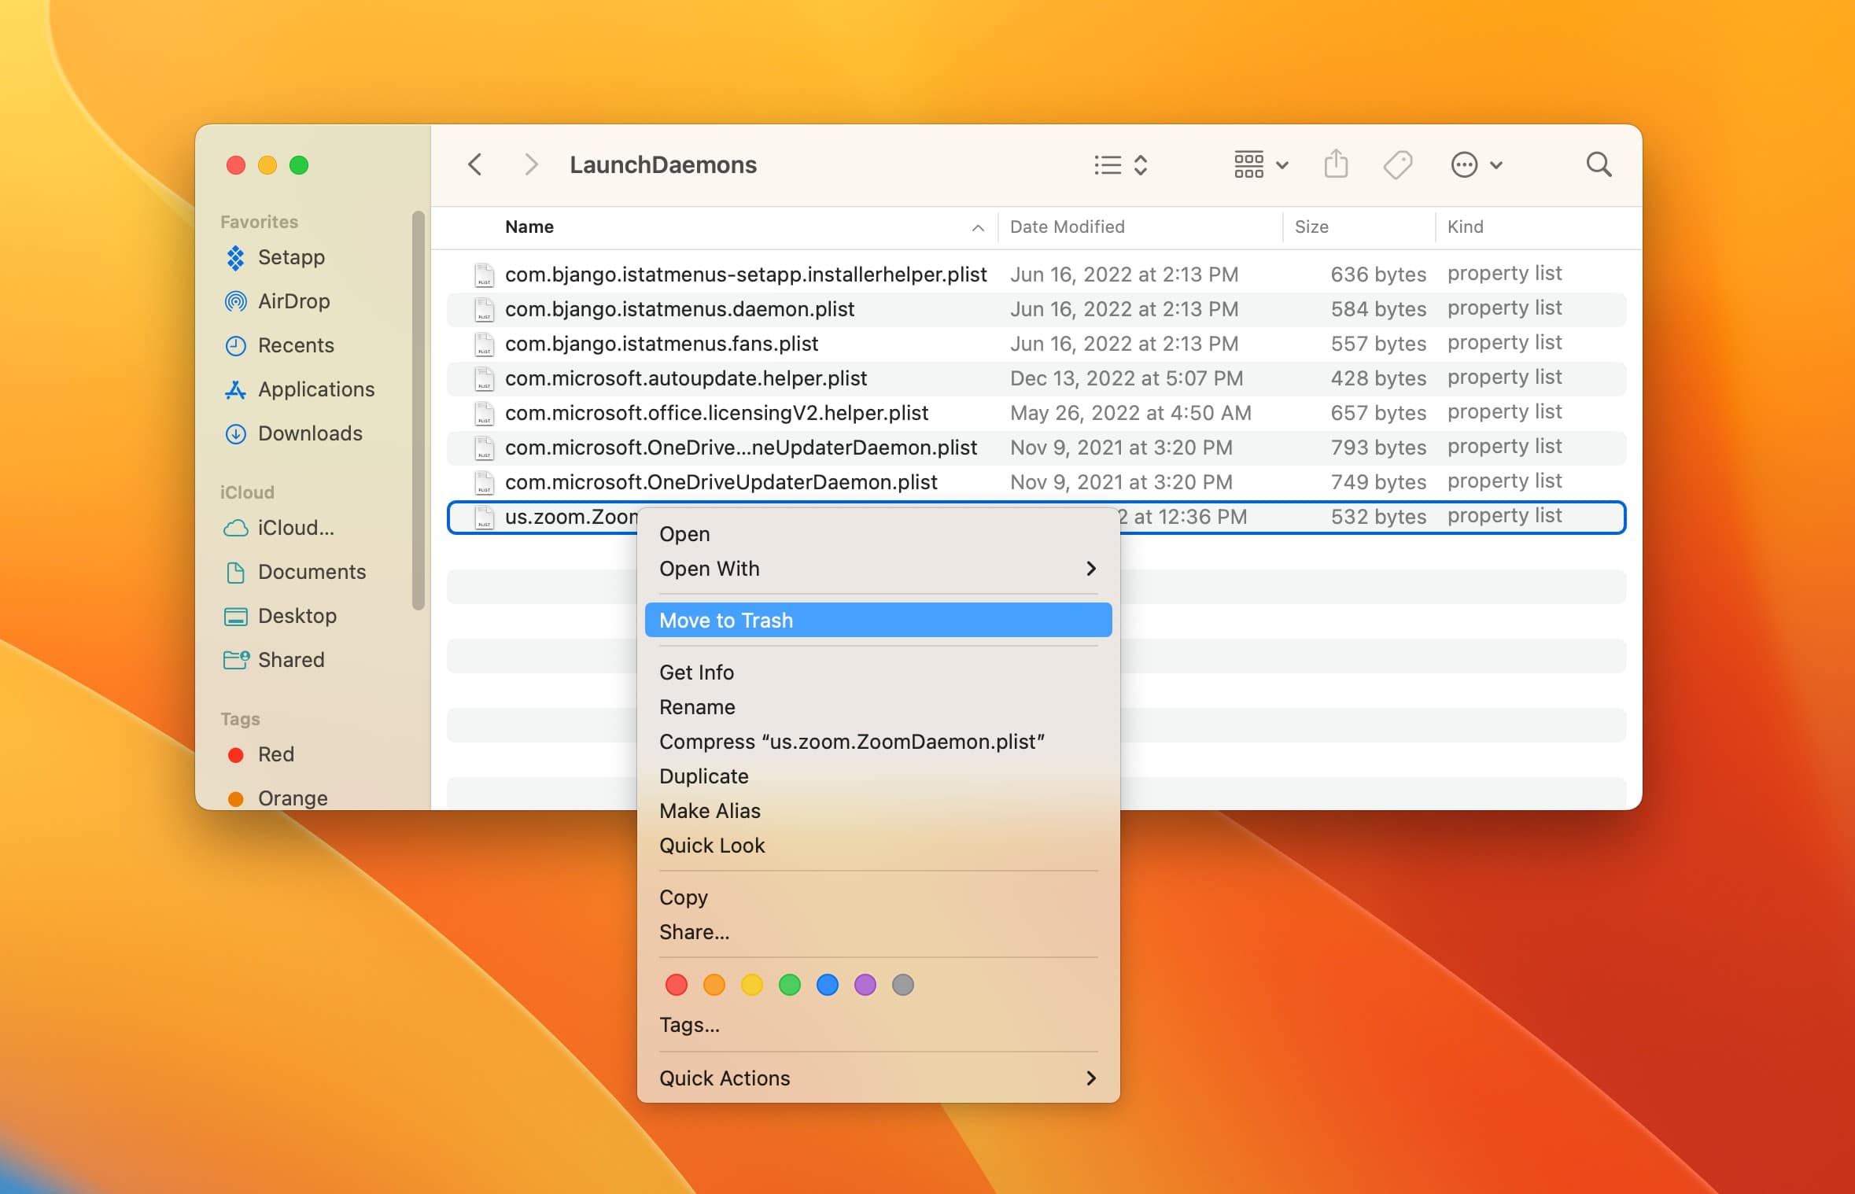Select Get Info from the context menu
Image resolution: width=1855 pixels, height=1194 pixels.
tap(696, 673)
